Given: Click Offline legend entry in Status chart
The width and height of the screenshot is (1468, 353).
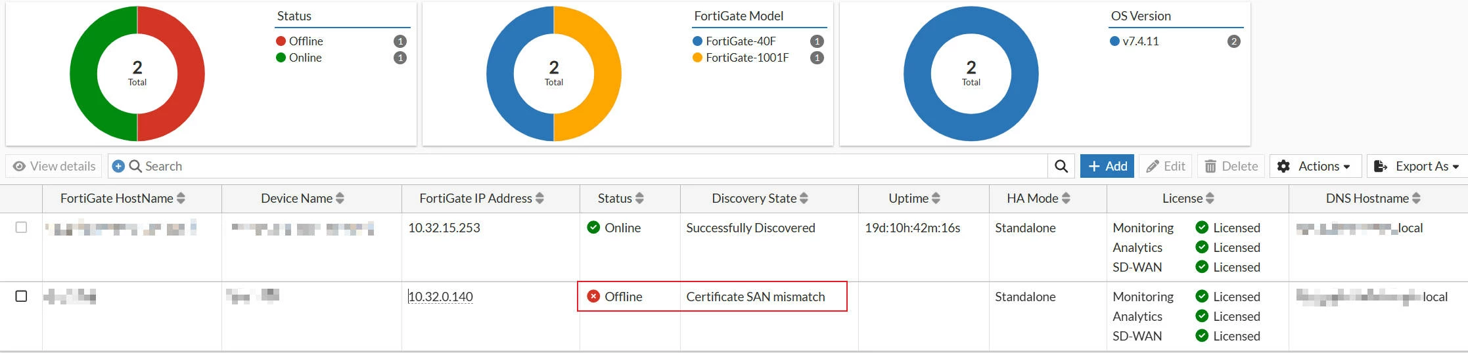Looking at the screenshot, I should (300, 41).
